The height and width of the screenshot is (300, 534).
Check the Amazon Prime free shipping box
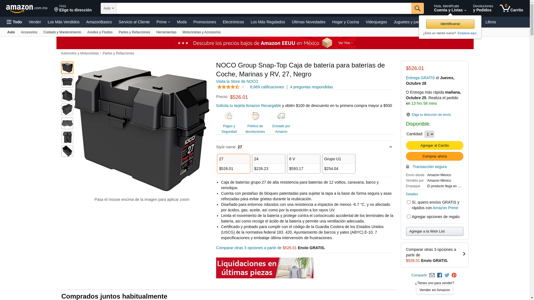click(x=409, y=202)
